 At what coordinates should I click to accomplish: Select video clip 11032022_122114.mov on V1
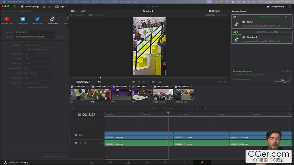point(201,135)
